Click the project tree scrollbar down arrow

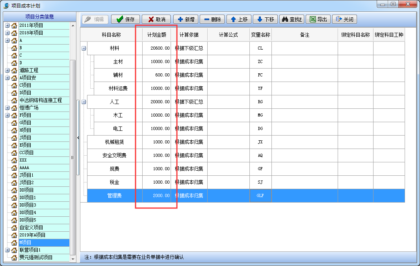pyautogui.click(x=72, y=259)
